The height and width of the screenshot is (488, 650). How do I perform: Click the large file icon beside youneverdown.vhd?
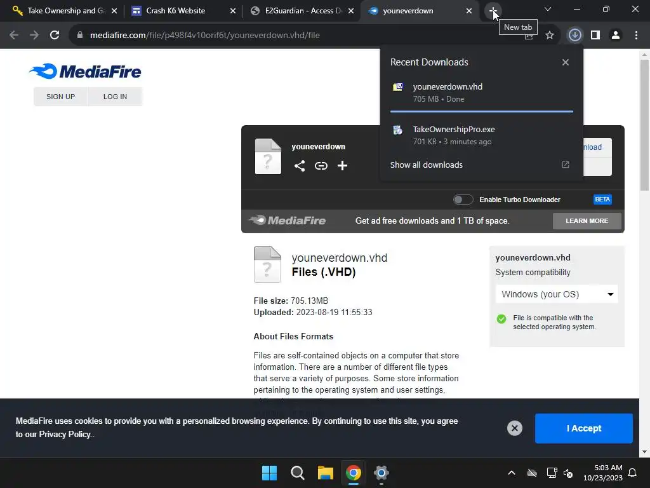pyautogui.click(x=267, y=264)
